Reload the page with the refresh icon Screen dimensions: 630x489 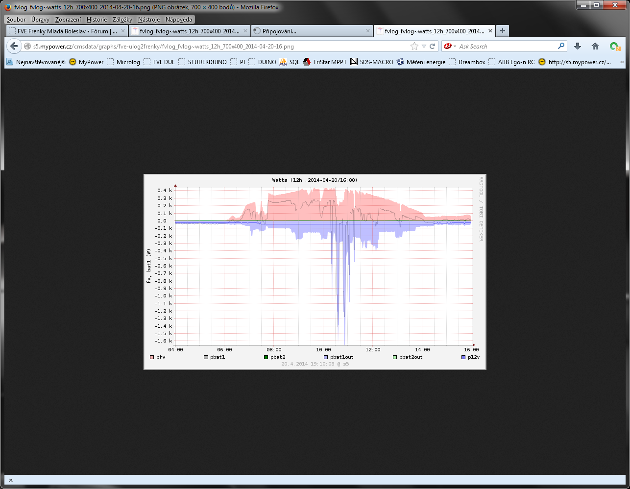(x=433, y=46)
